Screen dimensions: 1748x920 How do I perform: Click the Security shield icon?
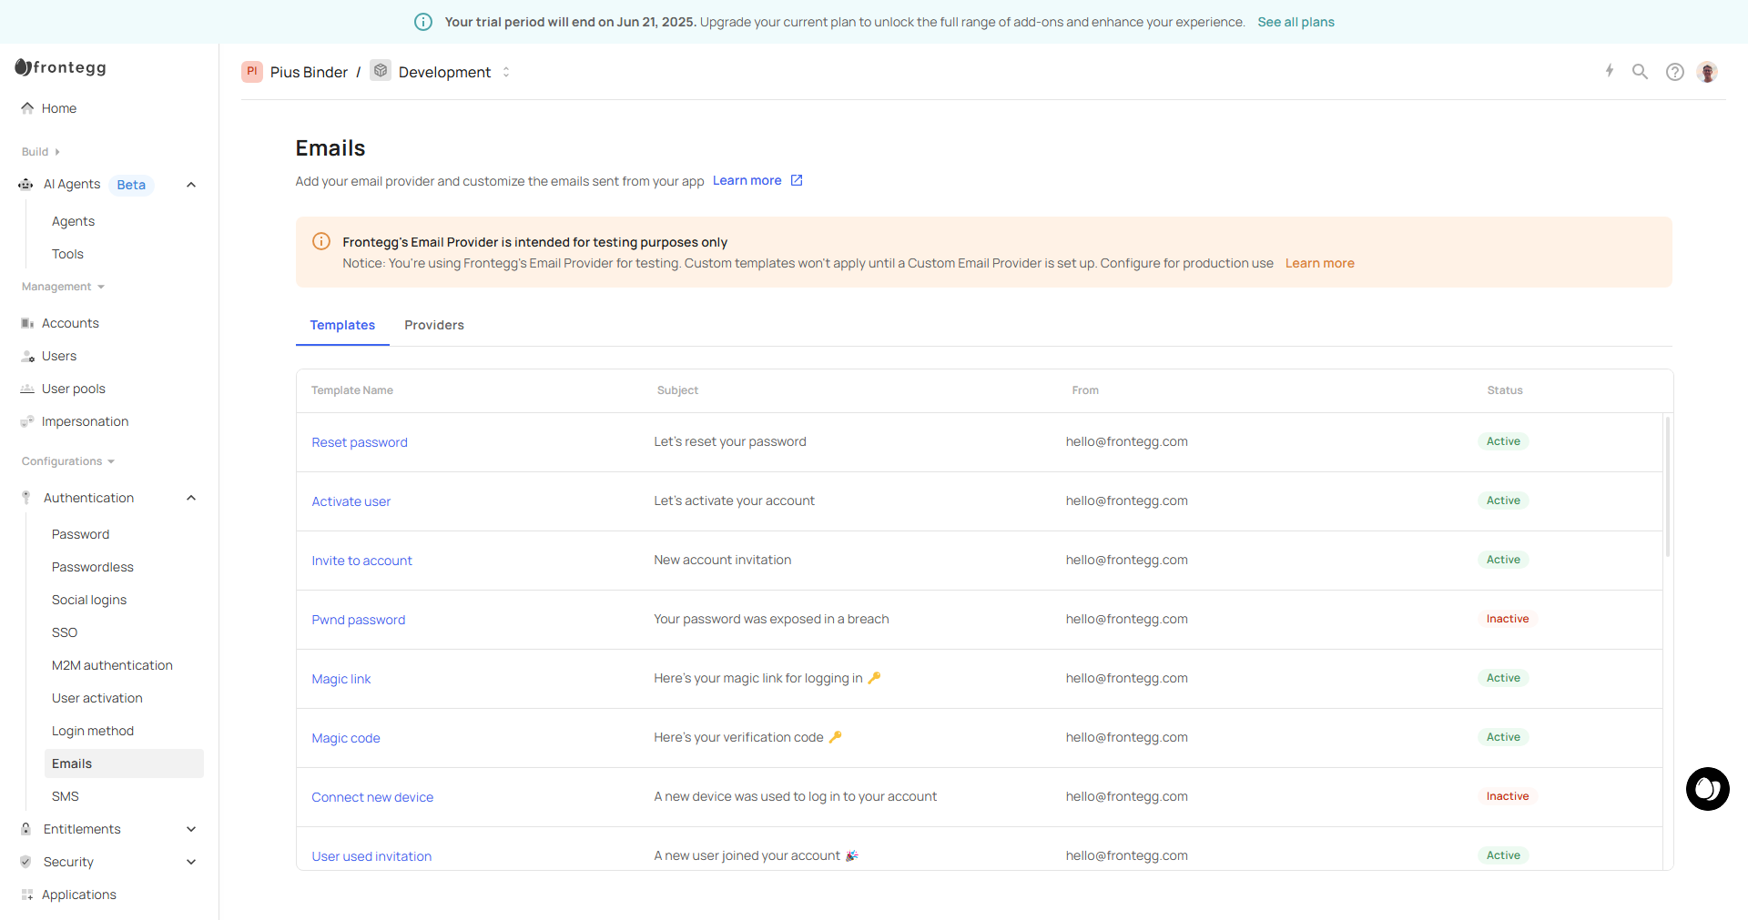click(x=26, y=862)
